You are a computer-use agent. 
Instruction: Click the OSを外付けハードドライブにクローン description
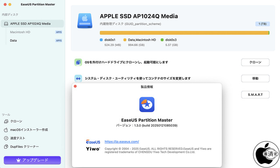point(126,62)
